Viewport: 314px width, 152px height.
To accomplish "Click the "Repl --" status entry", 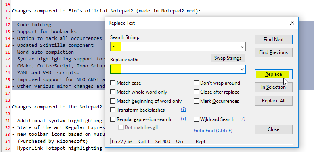I will pyautogui.click(x=203, y=142).
